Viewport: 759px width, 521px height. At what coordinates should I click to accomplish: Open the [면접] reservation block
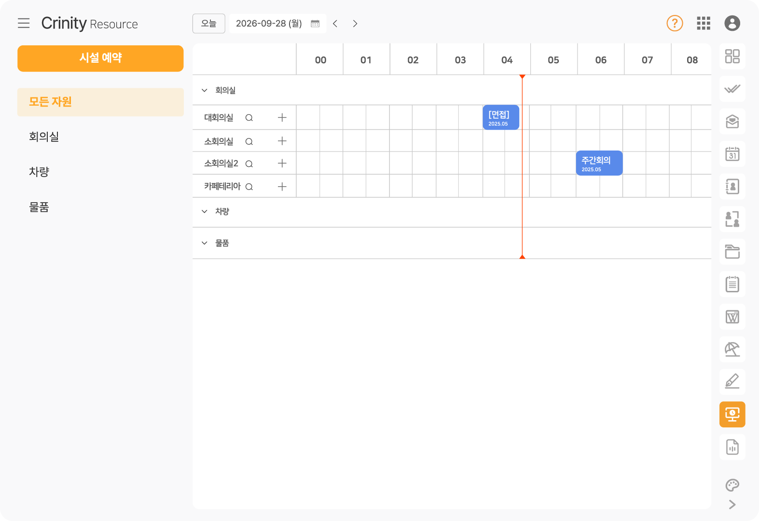point(501,117)
